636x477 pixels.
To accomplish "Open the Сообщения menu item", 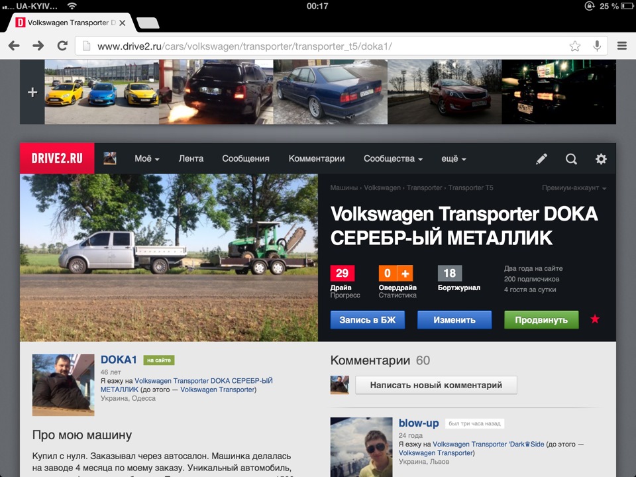I will pyautogui.click(x=246, y=158).
